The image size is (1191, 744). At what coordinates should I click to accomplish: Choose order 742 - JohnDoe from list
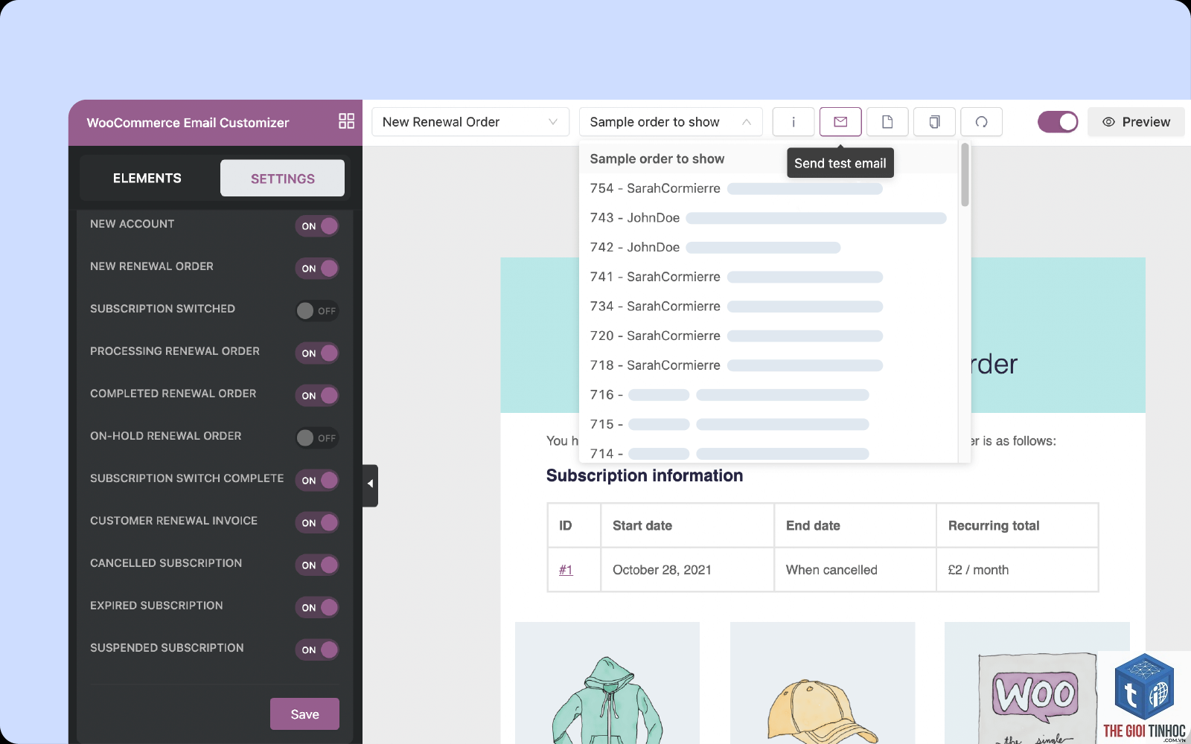pos(768,247)
